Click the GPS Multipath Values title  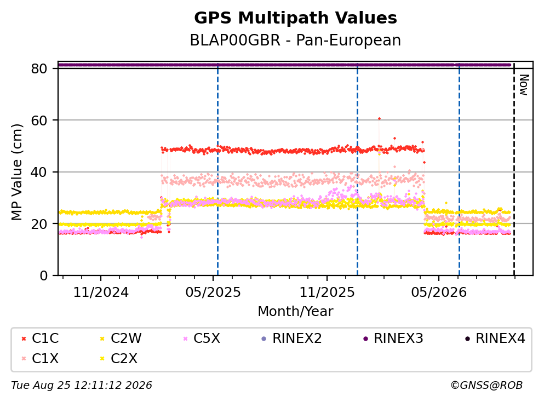point(295,18)
